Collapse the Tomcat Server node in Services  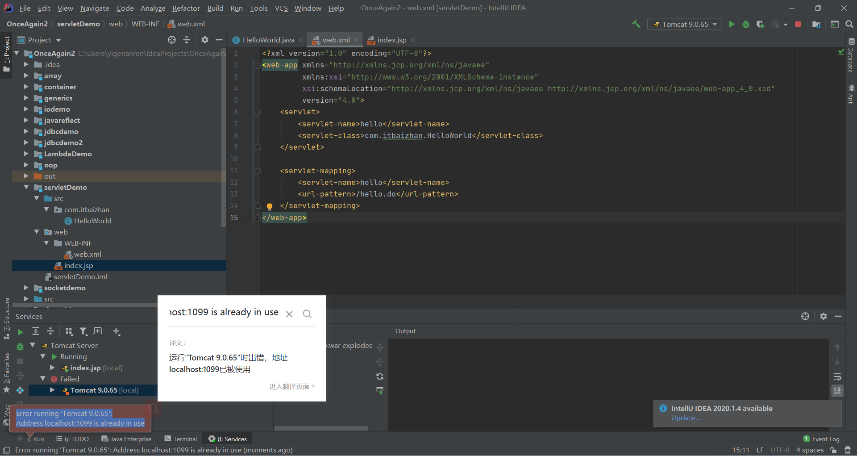tap(33, 345)
